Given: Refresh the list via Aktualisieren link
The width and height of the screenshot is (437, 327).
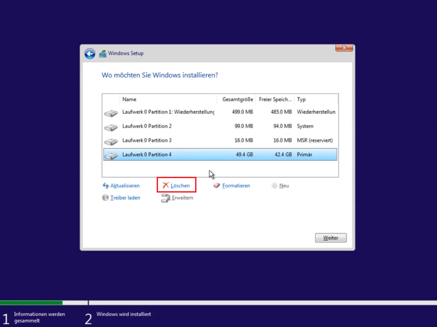Looking at the screenshot, I should pos(125,186).
